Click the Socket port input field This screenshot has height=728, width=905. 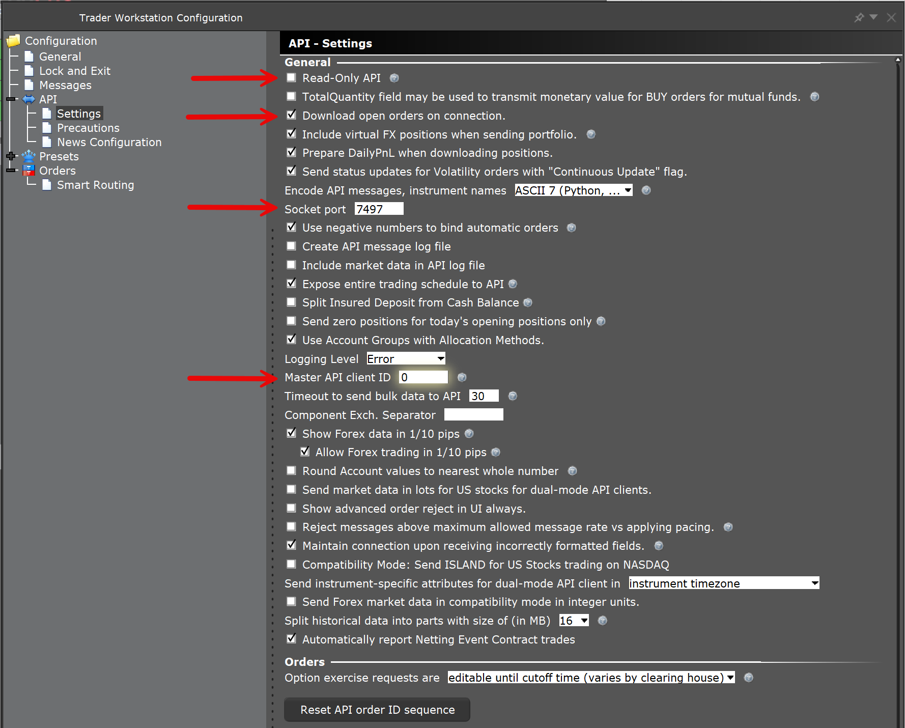pos(379,209)
